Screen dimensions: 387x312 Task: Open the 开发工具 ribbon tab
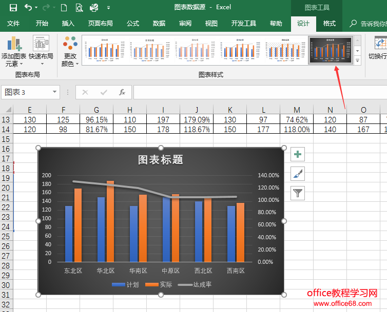point(244,24)
